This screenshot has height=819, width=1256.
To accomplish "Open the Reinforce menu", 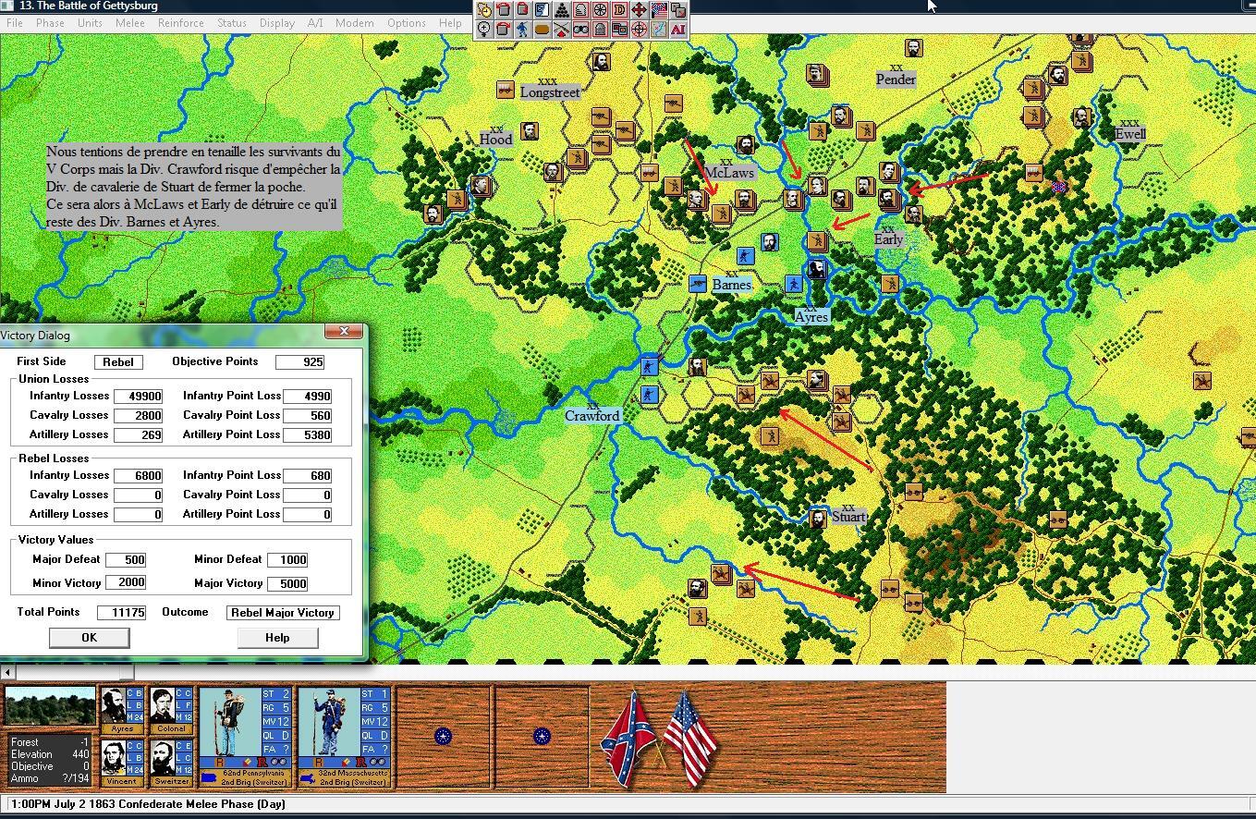I will coord(180,22).
